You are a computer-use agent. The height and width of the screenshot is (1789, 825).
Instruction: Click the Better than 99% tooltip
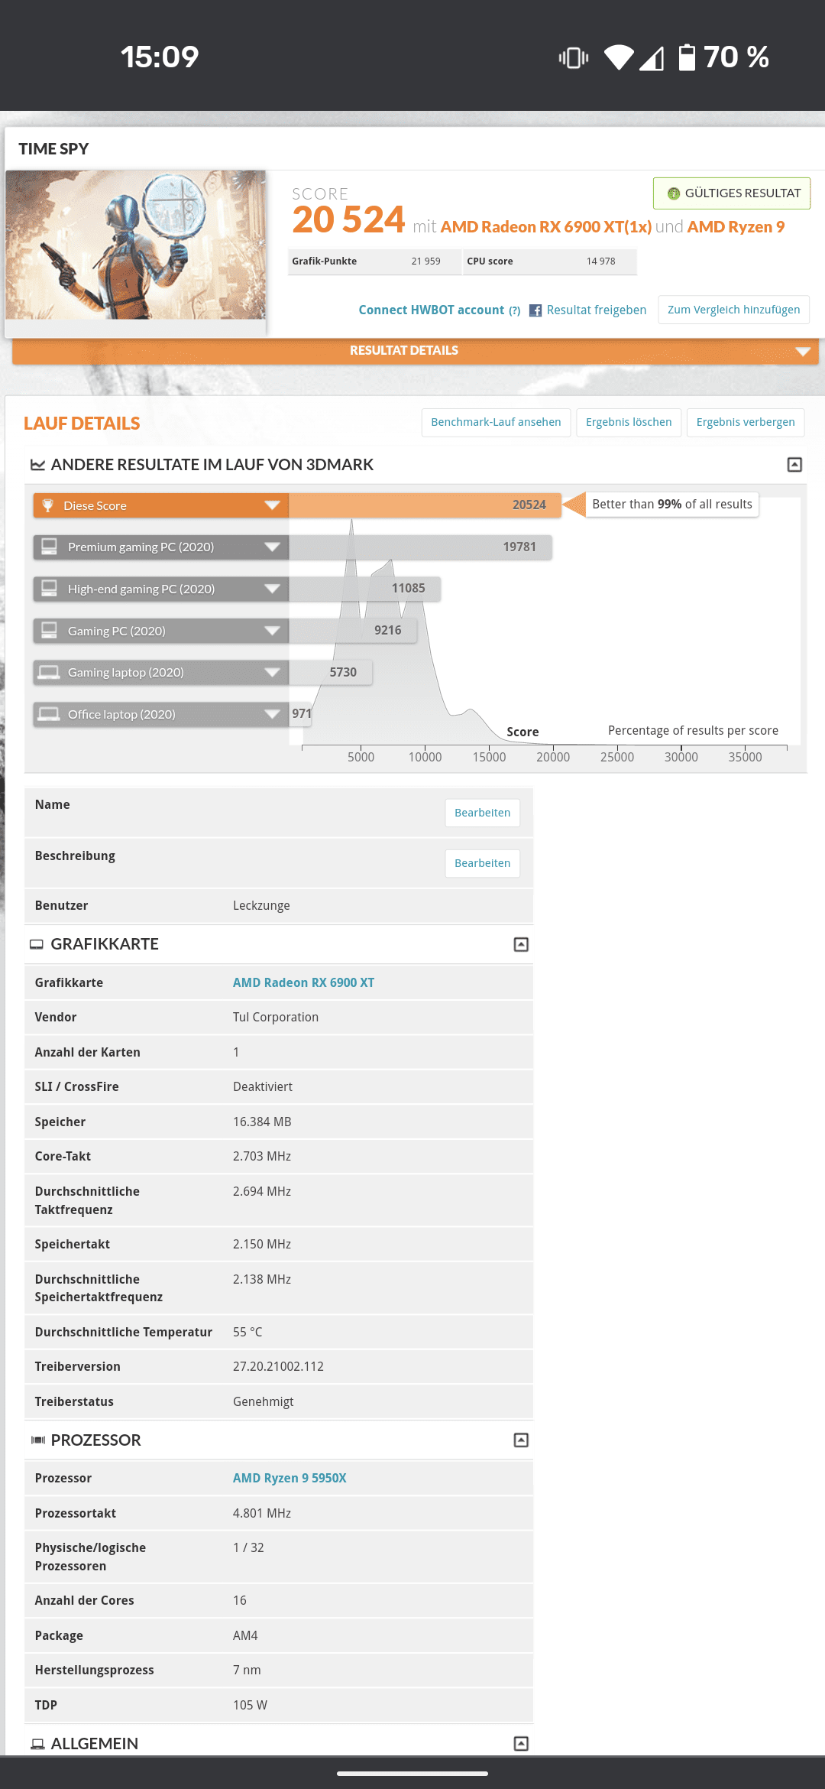pyautogui.click(x=672, y=505)
